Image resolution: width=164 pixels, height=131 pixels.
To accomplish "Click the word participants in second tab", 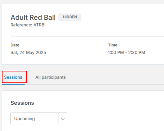I will (x=54, y=77).
